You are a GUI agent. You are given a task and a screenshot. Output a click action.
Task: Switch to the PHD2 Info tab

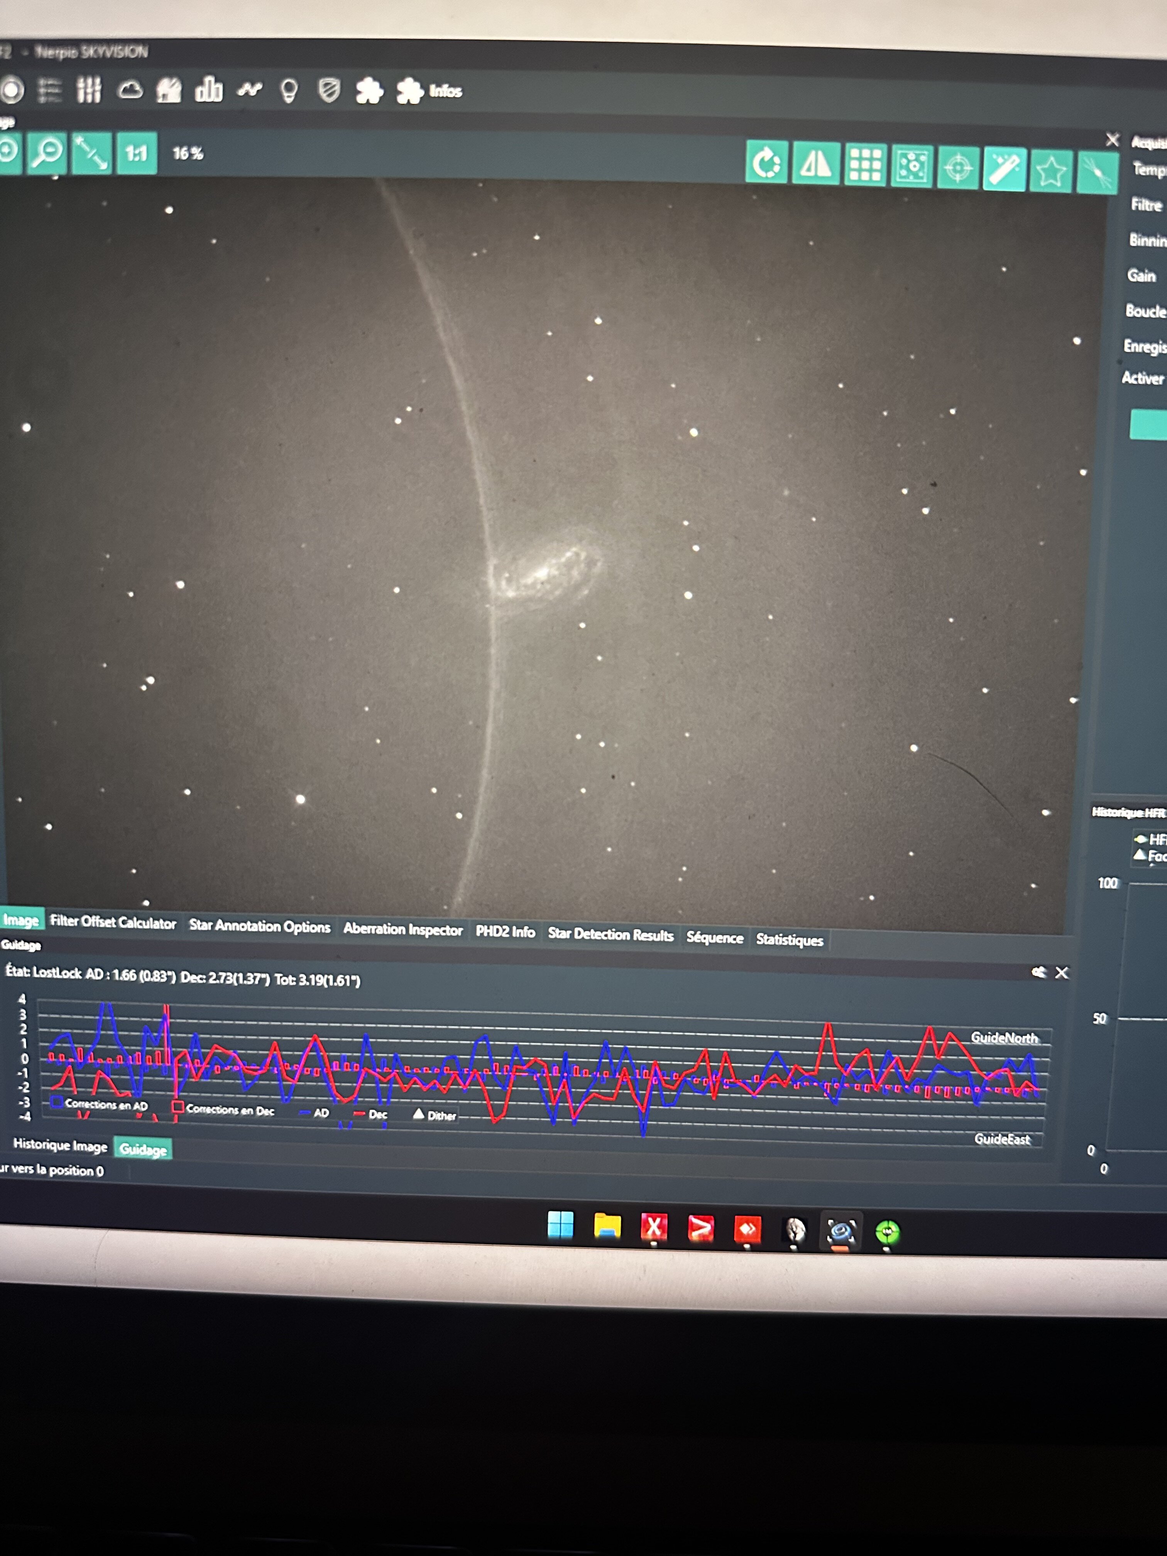click(x=505, y=931)
